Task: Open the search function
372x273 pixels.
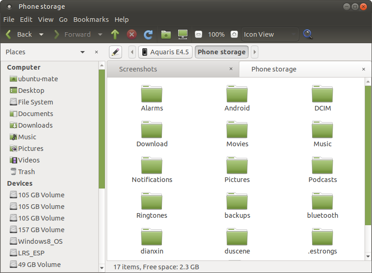Action: [308, 34]
